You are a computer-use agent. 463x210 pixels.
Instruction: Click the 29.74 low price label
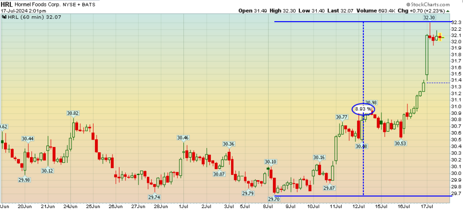point(155,197)
